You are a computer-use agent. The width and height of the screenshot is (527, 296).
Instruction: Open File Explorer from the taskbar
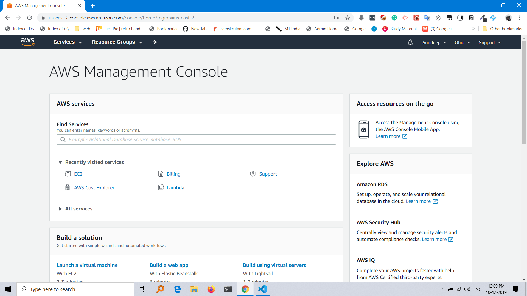194,289
